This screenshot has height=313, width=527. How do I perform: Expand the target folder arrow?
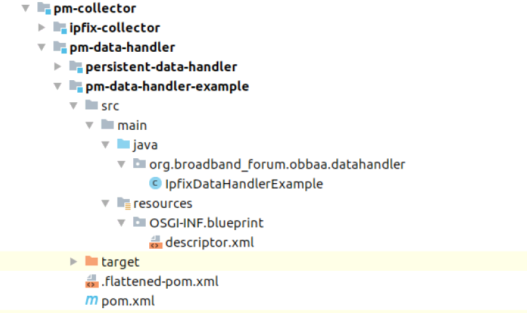click(73, 262)
